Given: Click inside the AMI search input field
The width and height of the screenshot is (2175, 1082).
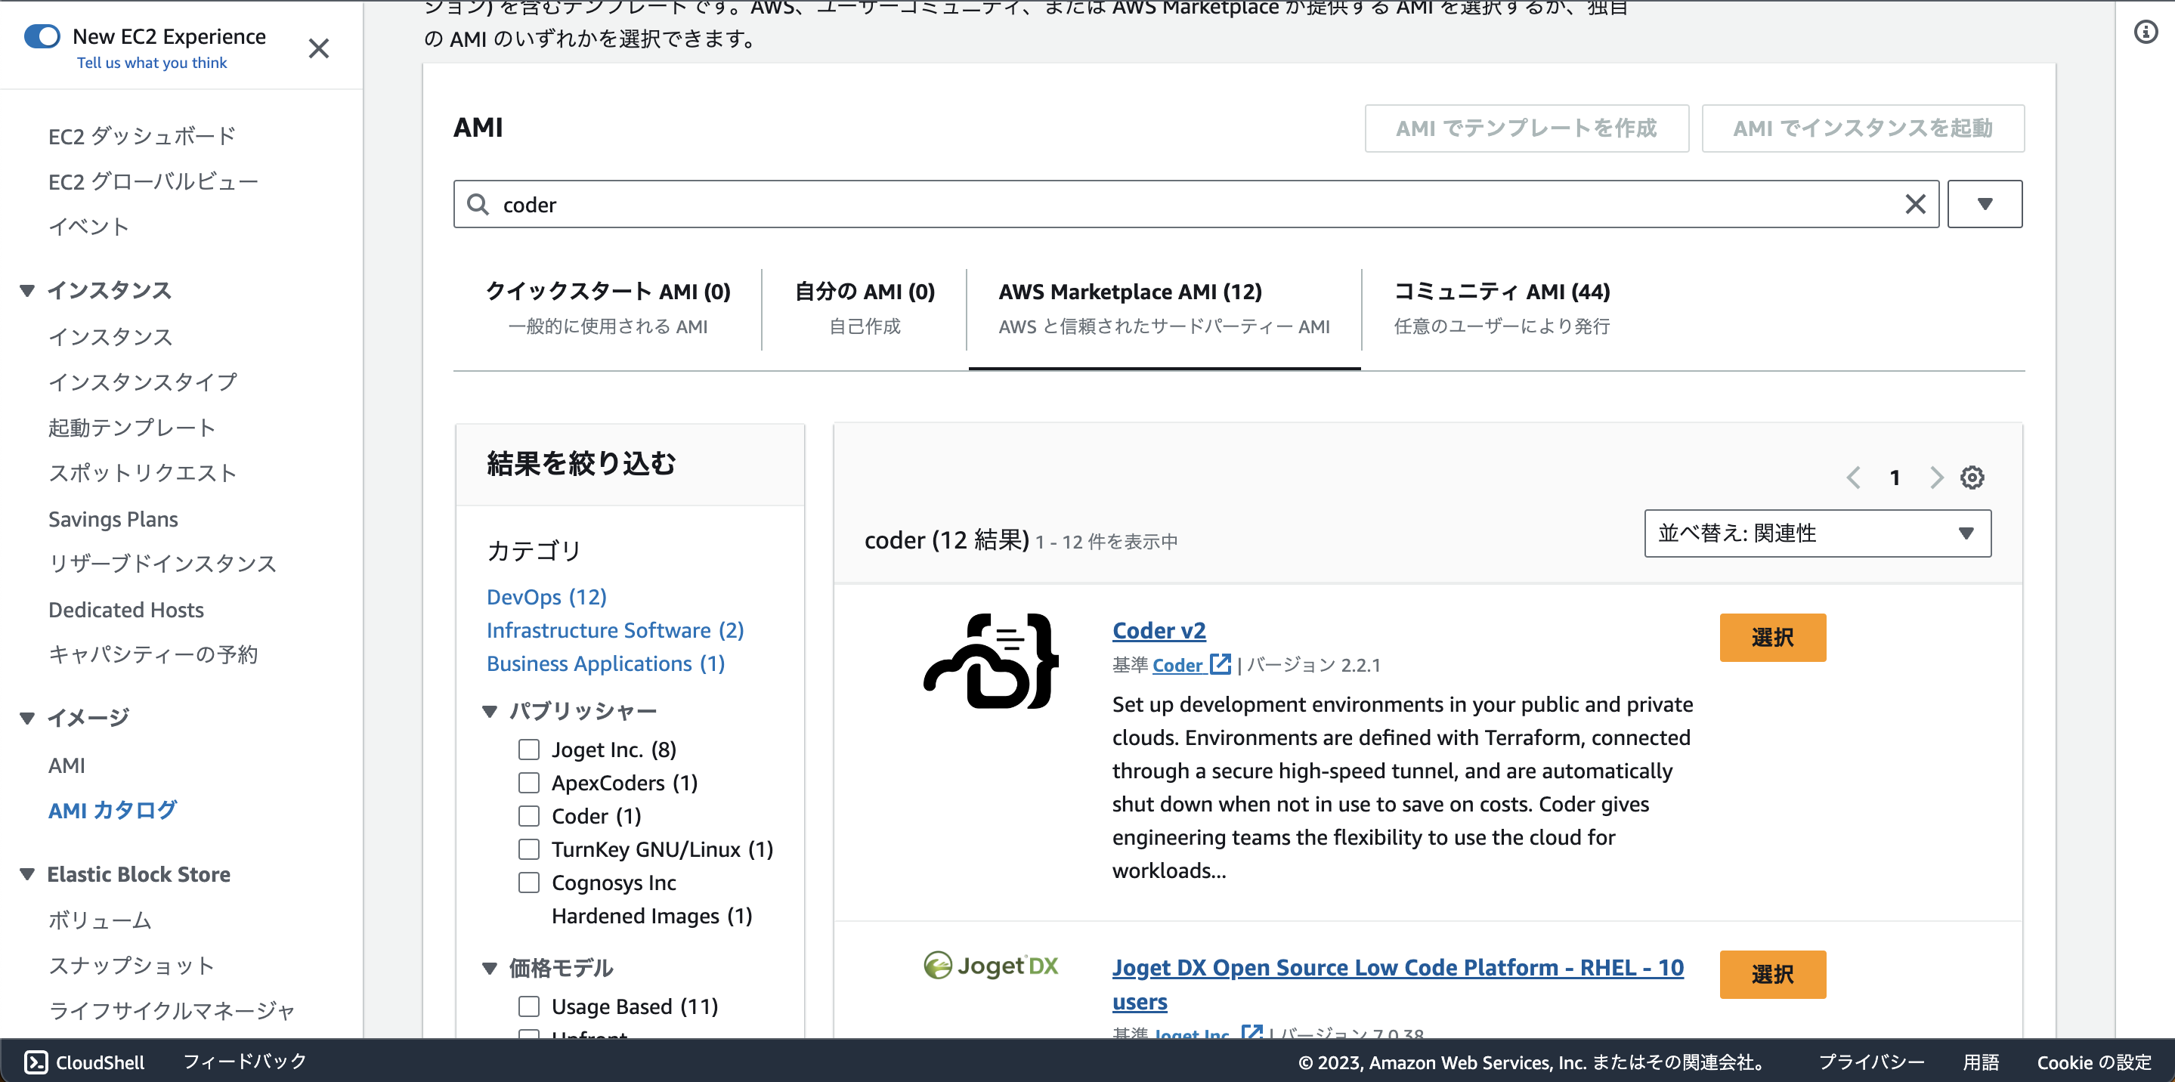Looking at the screenshot, I should tap(1013, 203).
